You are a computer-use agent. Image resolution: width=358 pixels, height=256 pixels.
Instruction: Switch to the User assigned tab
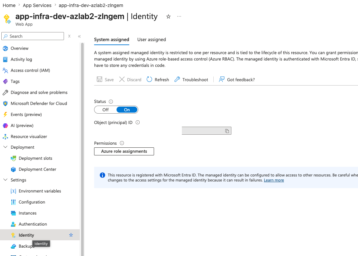click(x=152, y=40)
